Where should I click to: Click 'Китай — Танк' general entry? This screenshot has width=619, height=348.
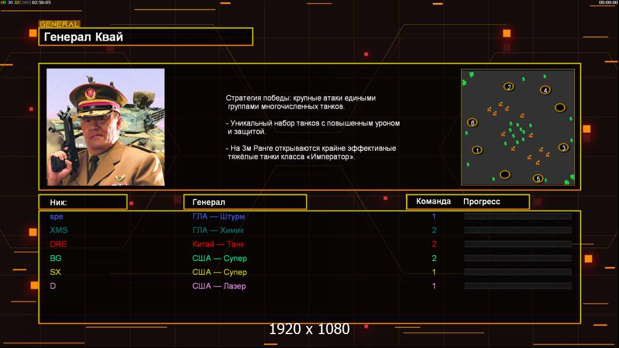[x=218, y=244]
